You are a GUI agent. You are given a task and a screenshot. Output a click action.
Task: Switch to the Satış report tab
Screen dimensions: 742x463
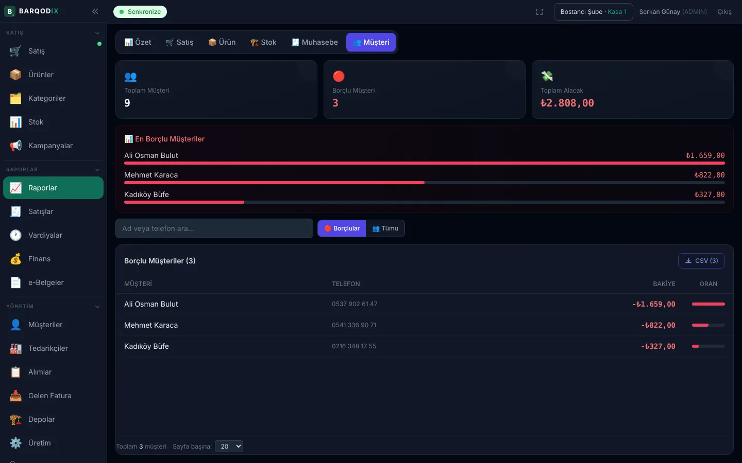click(179, 42)
